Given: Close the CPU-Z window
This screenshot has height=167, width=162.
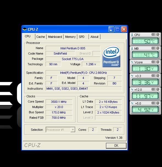Looking at the screenshot, I should coord(124,29).
